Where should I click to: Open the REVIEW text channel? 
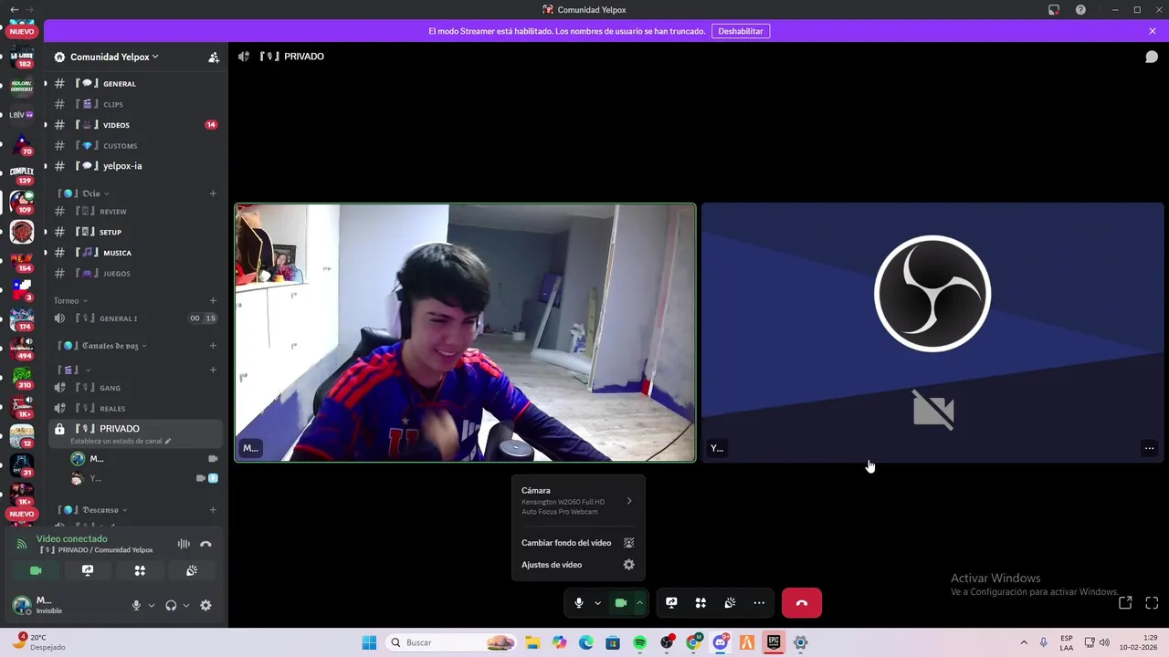(135, 212)
